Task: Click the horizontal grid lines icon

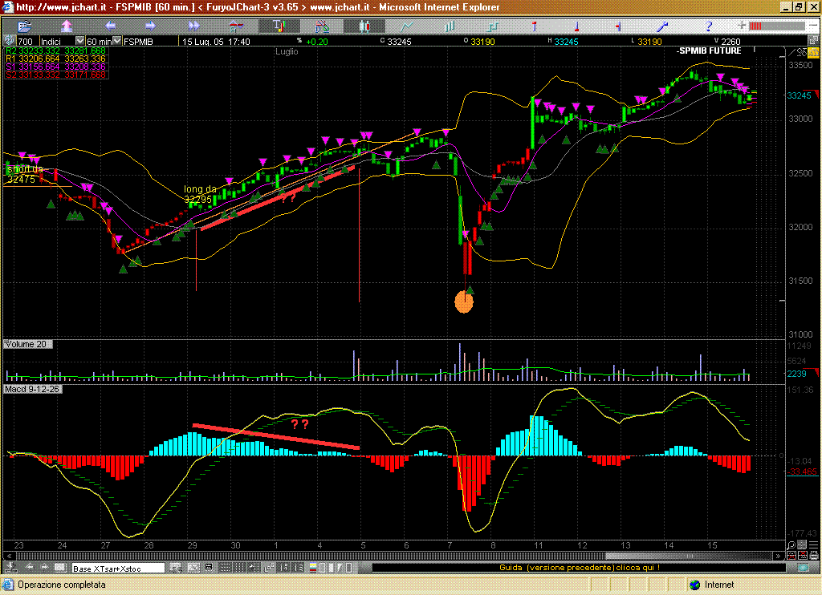Action: [x=226, y=568]
